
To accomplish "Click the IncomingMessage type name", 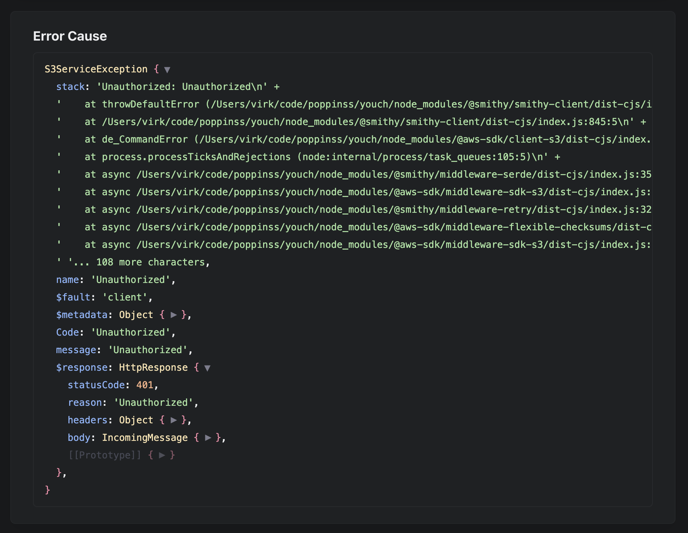I will [145, 438].
